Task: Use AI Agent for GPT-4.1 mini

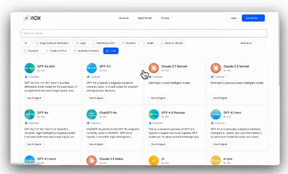Action: click(220, 144)
